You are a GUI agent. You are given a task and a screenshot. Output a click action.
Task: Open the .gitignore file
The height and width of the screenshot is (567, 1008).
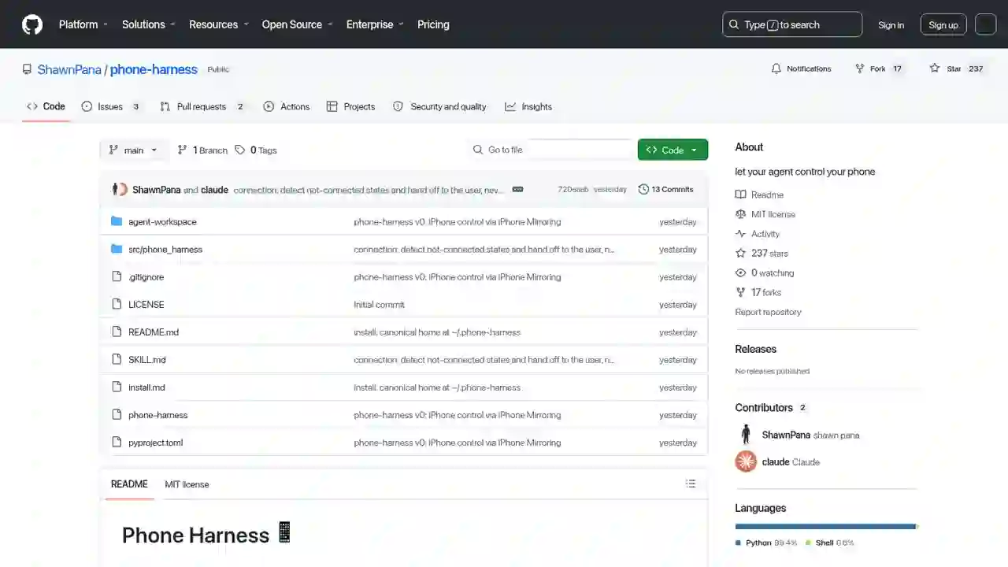(146, 276)
